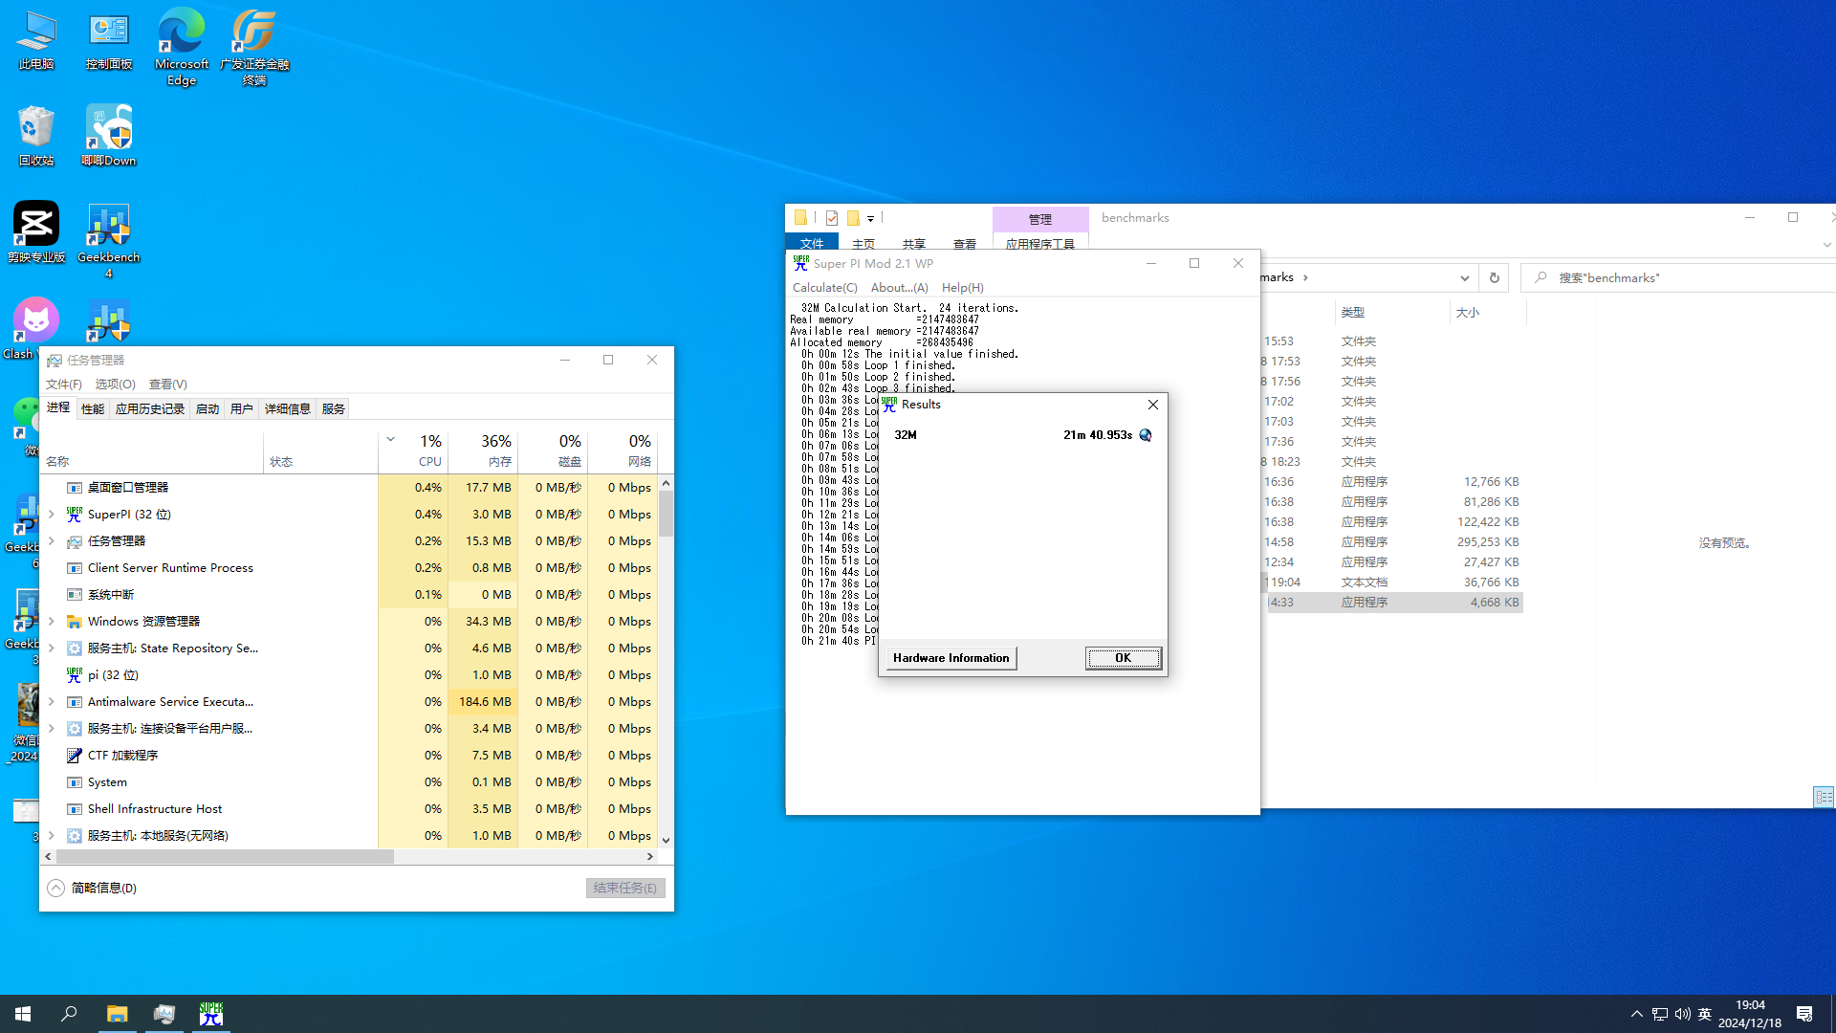Click Task Manager horizontal scrollbar thumb

[226, 856]
